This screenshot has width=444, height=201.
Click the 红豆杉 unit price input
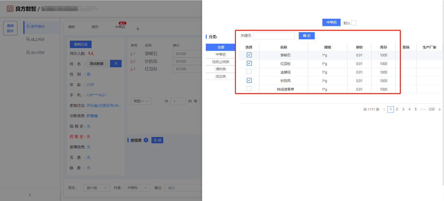pos(187,69)
